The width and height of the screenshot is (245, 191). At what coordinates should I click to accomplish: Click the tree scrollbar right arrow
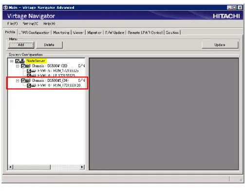[82, 167]
